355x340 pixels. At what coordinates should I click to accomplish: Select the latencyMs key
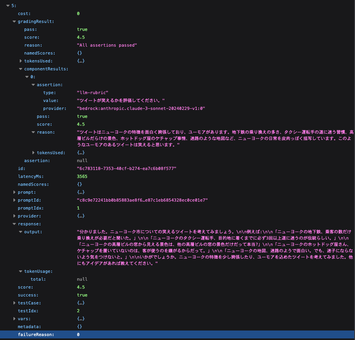pyautogui.click(x=31, y=176)
